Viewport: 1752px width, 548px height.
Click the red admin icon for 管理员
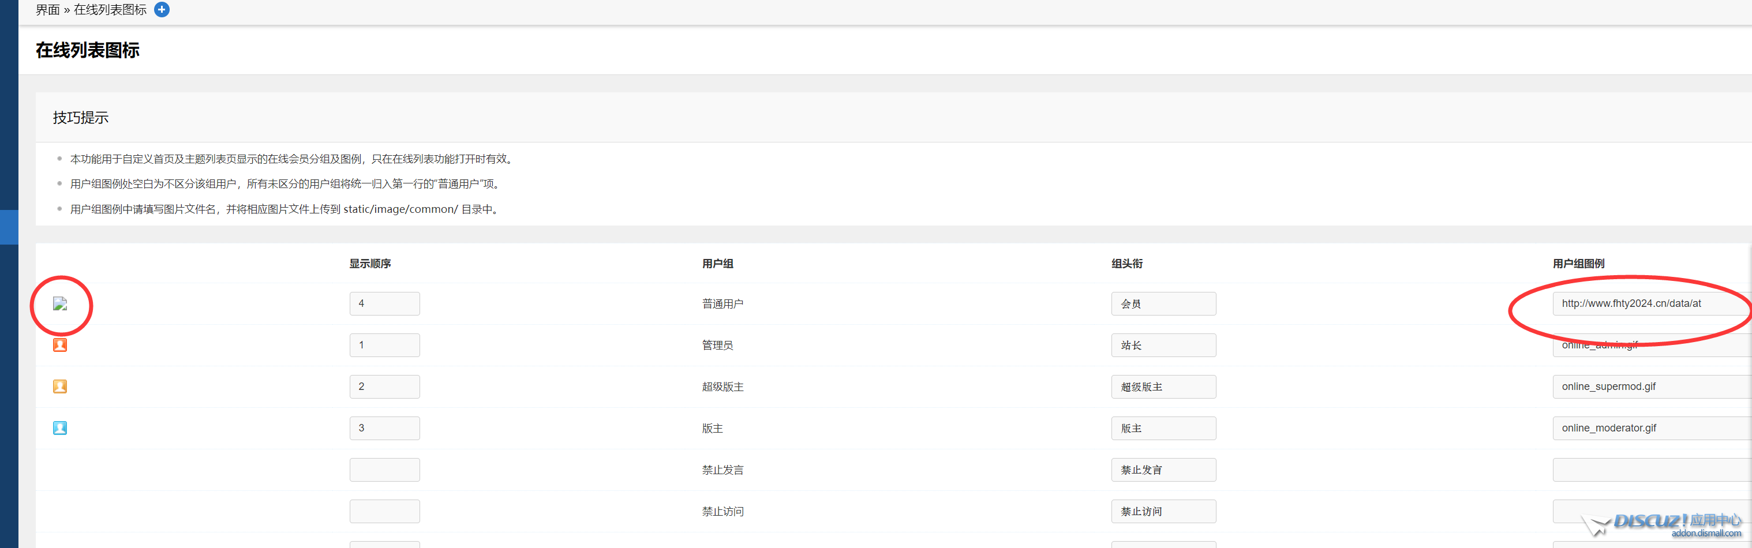(x=60, y=346)
